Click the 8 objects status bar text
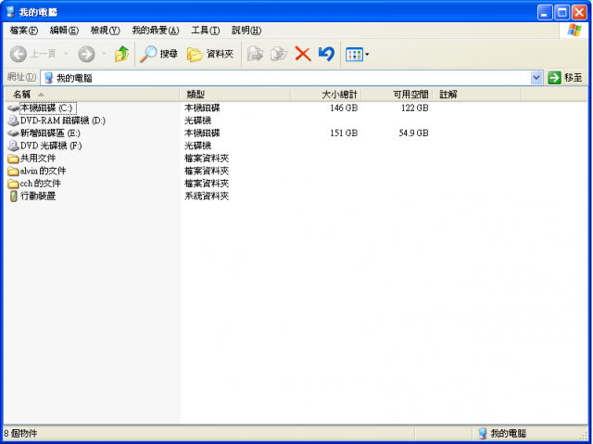The width and height of the screenshot is (593, 444). coord(20,434)
